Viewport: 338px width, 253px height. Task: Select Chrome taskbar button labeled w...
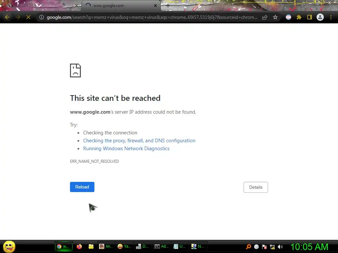click(x=63, y=246)
